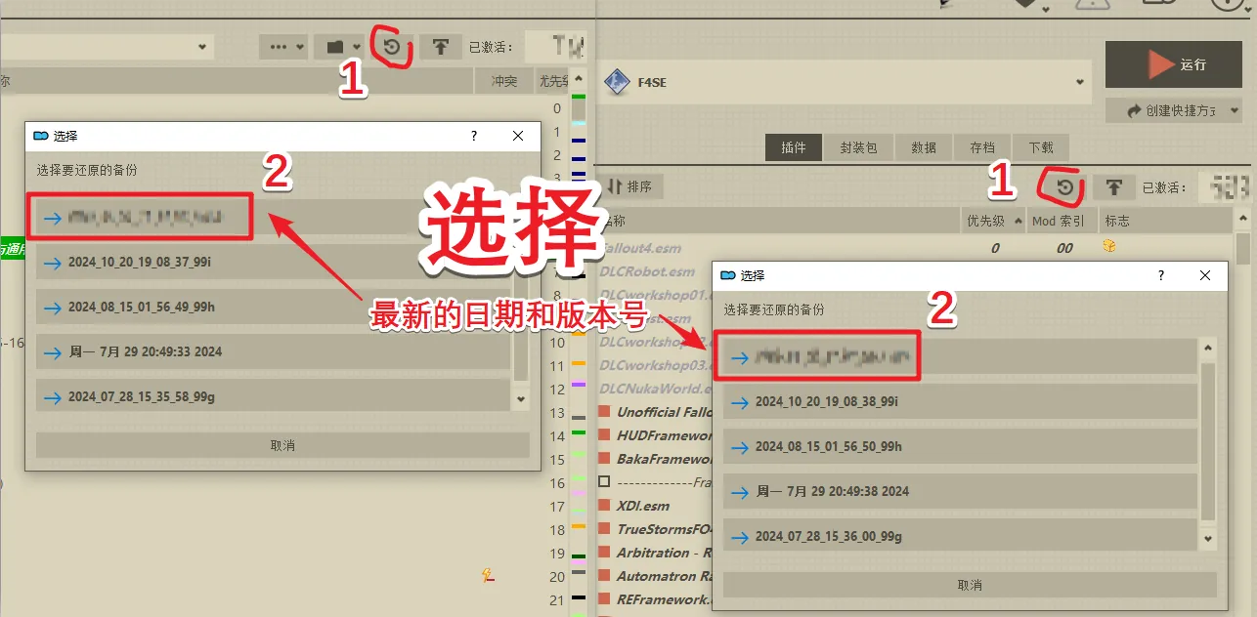The width and height of the screenshot is (1257, 617).
Task: Select backup 2024_10_20_19_08_38_99i in right dialog
Action: 960,401
